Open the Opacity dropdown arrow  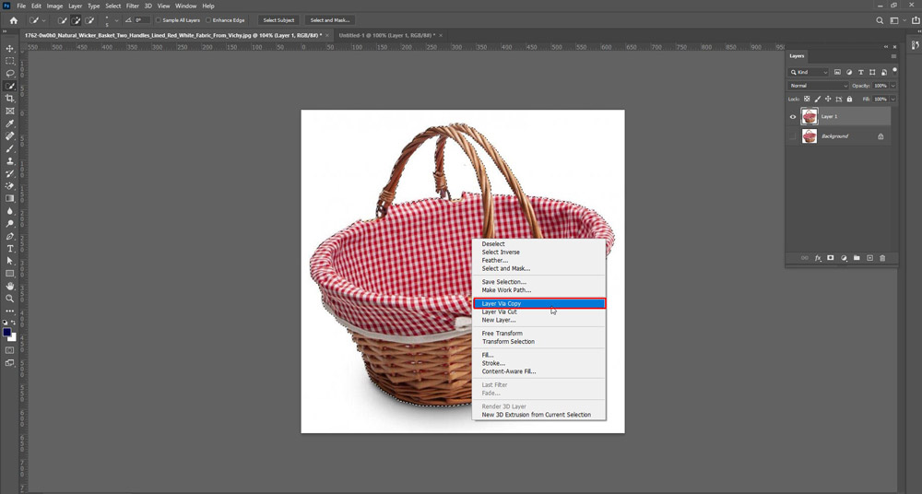893,86
